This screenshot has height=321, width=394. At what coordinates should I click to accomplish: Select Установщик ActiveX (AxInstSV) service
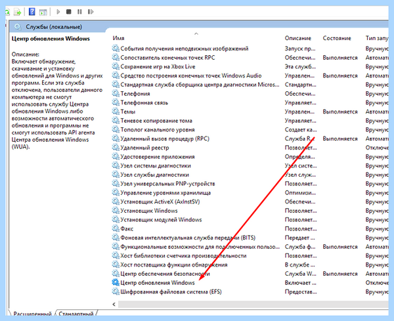160,202
